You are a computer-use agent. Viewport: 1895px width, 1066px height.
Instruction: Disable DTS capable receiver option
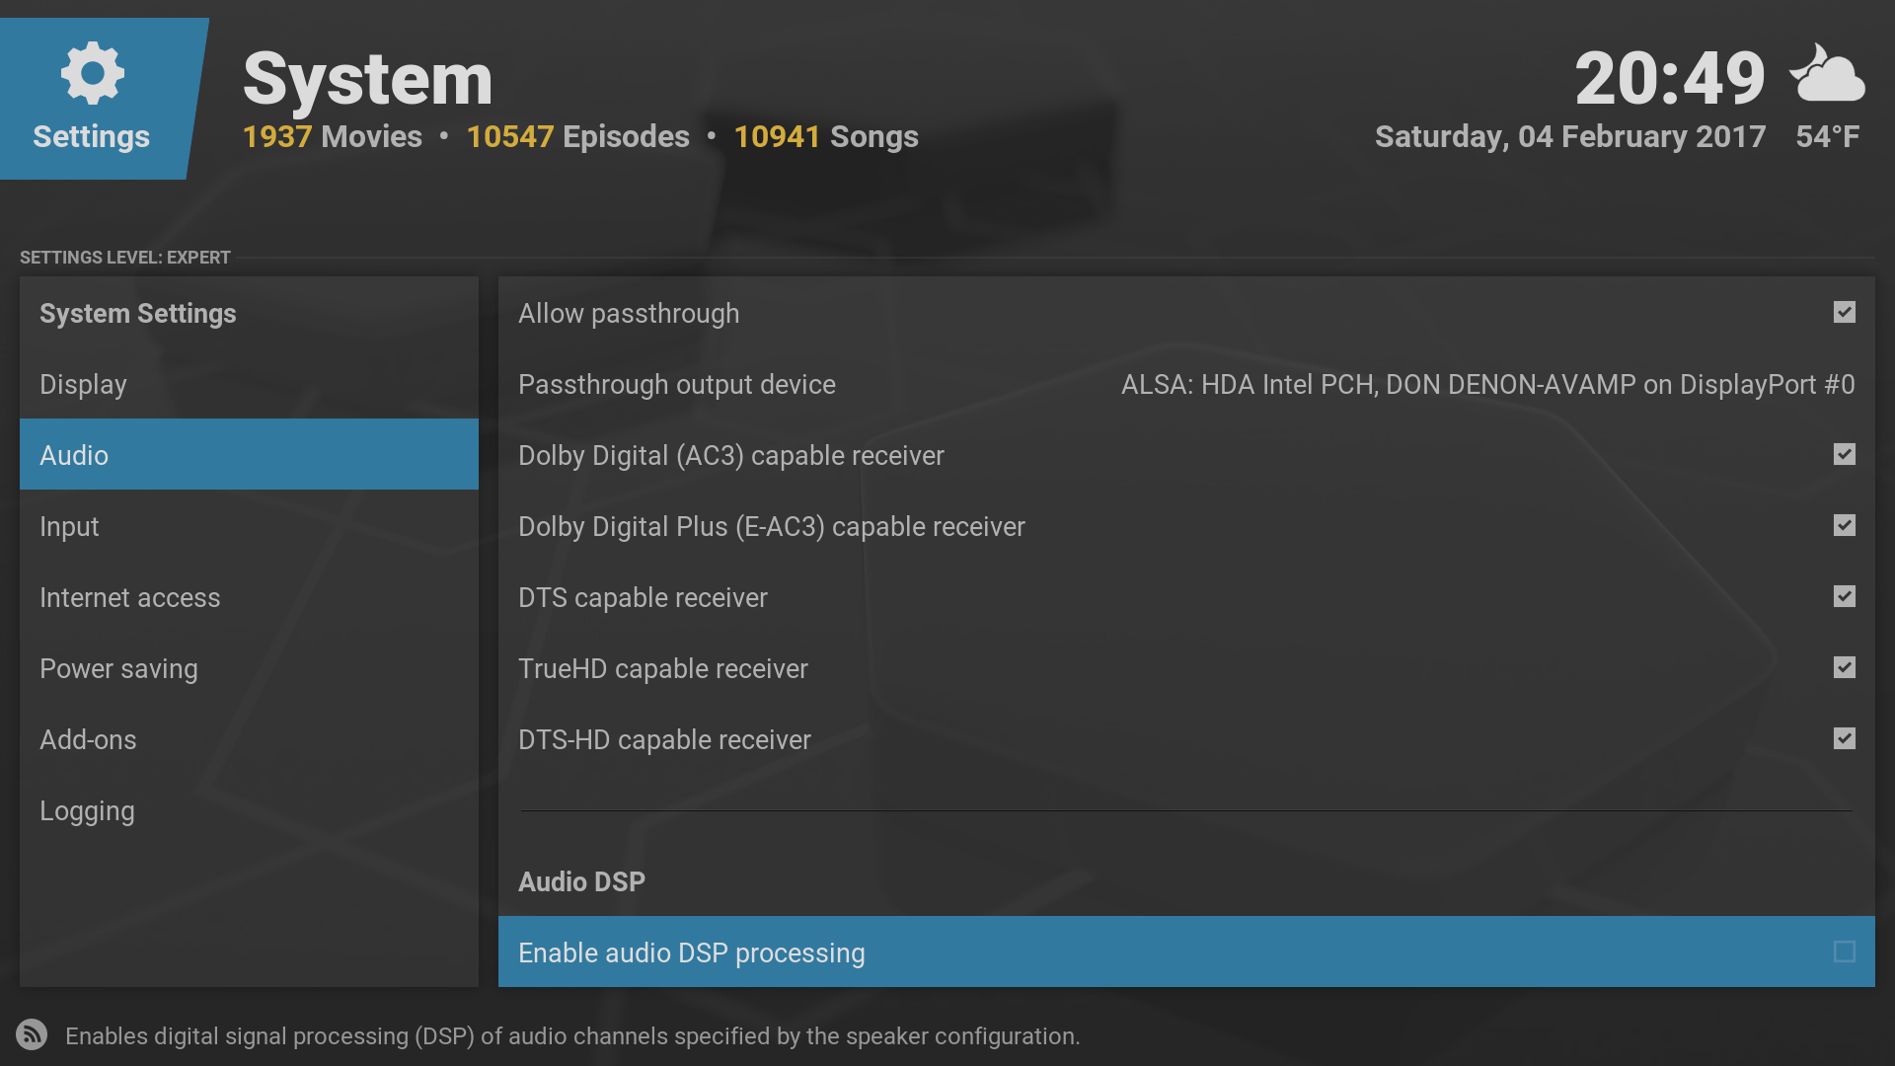coord(1844,597)
